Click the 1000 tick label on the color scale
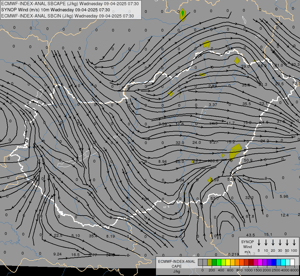This screenshot has height=276, width=300. pos(248,270)
